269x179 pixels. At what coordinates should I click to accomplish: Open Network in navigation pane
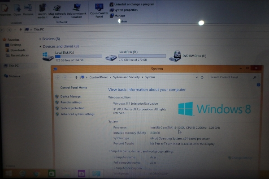point(12,76)
